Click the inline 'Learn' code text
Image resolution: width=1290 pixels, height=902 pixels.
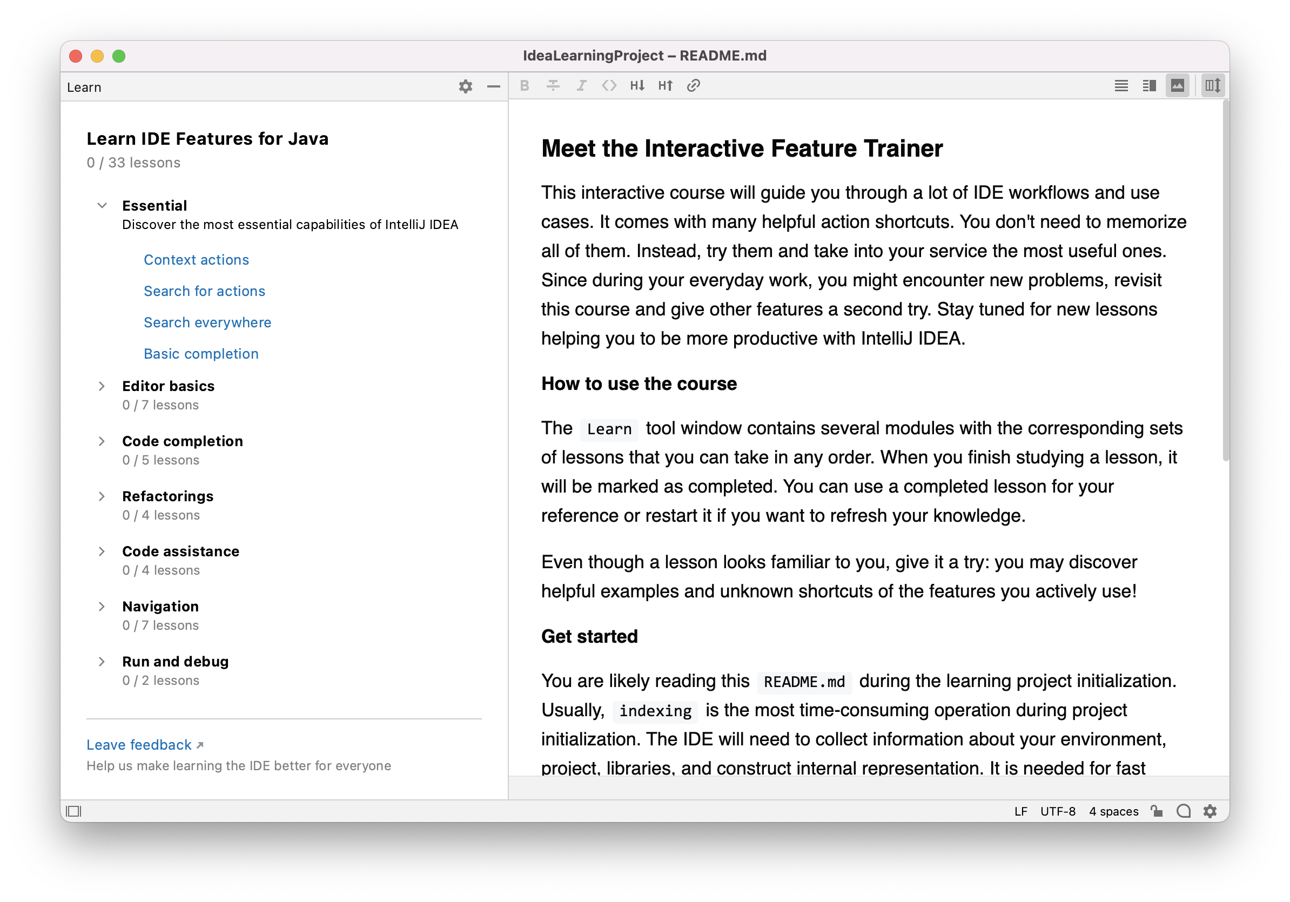[x=609, y=429]
